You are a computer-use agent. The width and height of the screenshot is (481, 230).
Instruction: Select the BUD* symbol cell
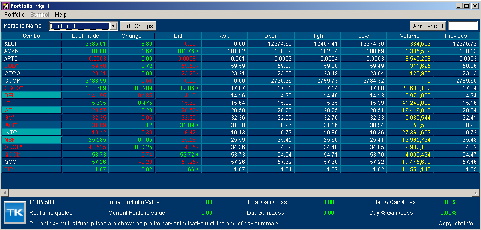[32, 66]
